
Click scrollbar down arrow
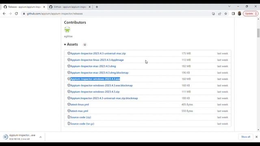pos(258,130)
